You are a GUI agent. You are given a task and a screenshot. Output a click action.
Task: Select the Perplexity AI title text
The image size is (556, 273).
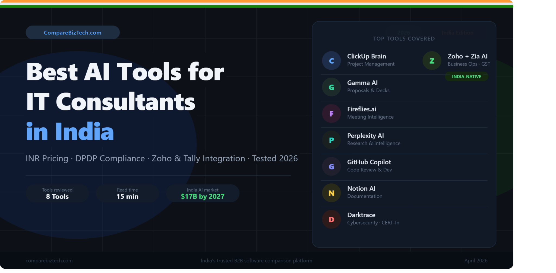[x=365, y=136]
